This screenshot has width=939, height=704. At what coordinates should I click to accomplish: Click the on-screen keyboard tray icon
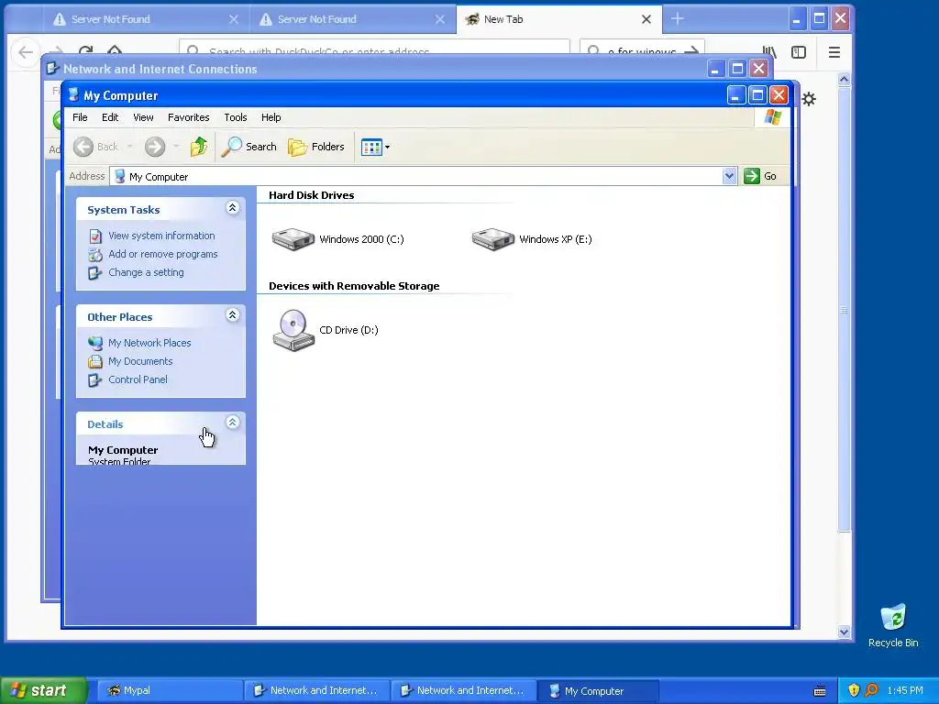coord(820,691)
